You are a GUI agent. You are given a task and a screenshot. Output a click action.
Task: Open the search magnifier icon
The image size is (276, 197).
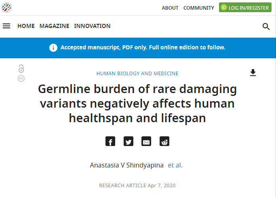tap(266, 27)
